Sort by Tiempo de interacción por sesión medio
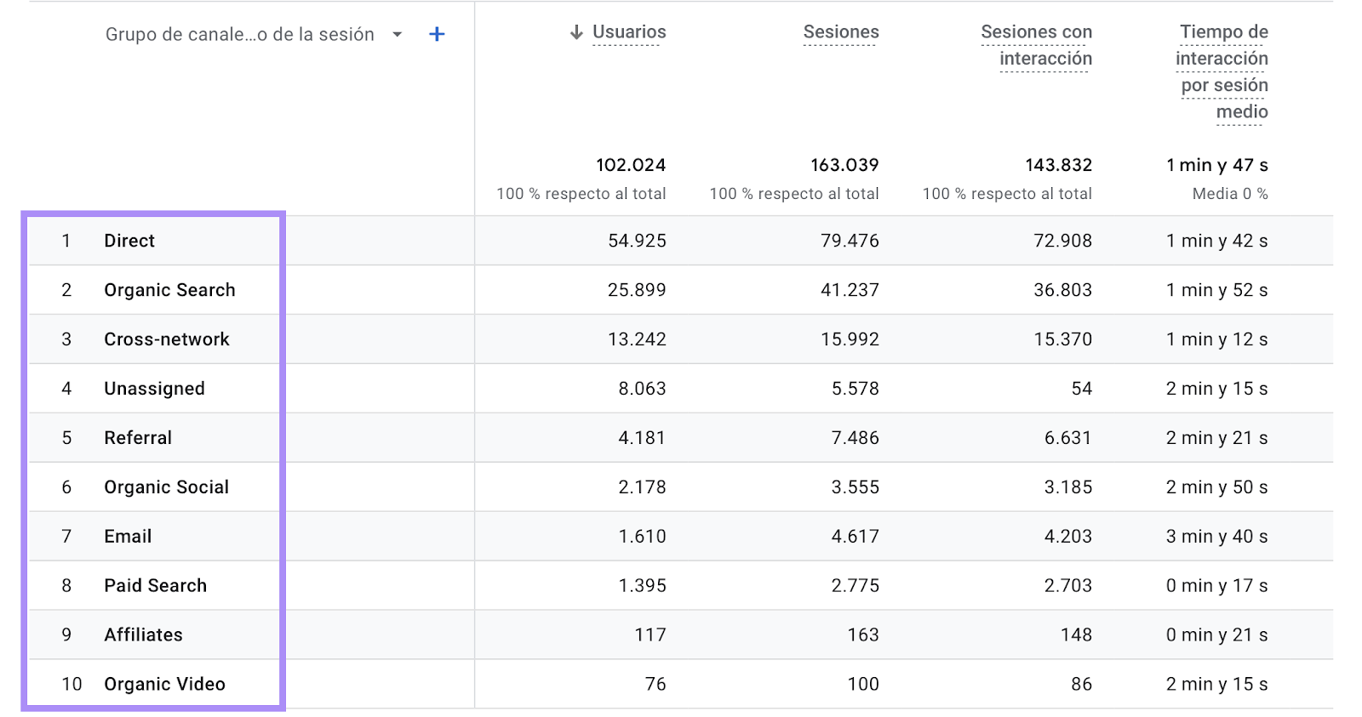The image size is (1362, 717). pyautogui.click(x=1222, y=71)
